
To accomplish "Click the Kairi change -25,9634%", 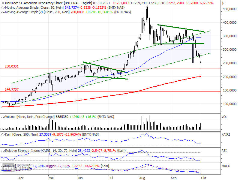I will pyautogui.click(x=73, y=134).
